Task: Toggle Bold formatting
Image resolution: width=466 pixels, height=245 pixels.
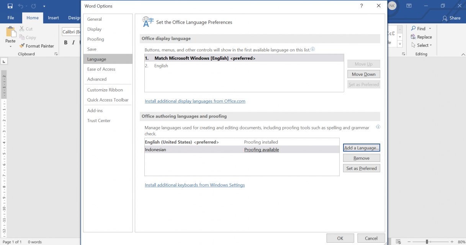Action: (65, 42)
